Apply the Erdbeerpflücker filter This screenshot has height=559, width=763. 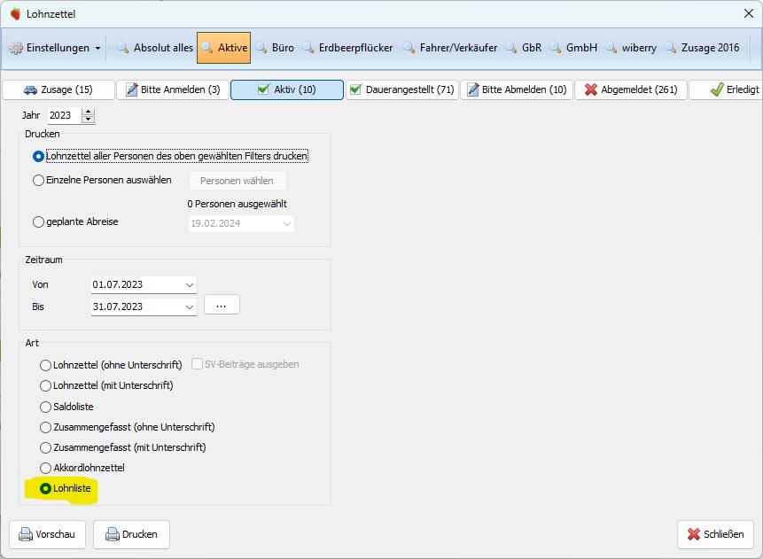coord(347,48)
